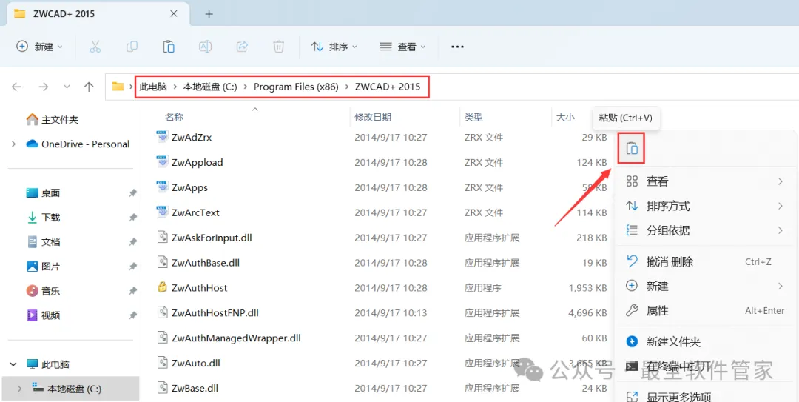Expand 本地磁盘 (C:) tree node
The image size is (799, 402).
coord(20,389)
